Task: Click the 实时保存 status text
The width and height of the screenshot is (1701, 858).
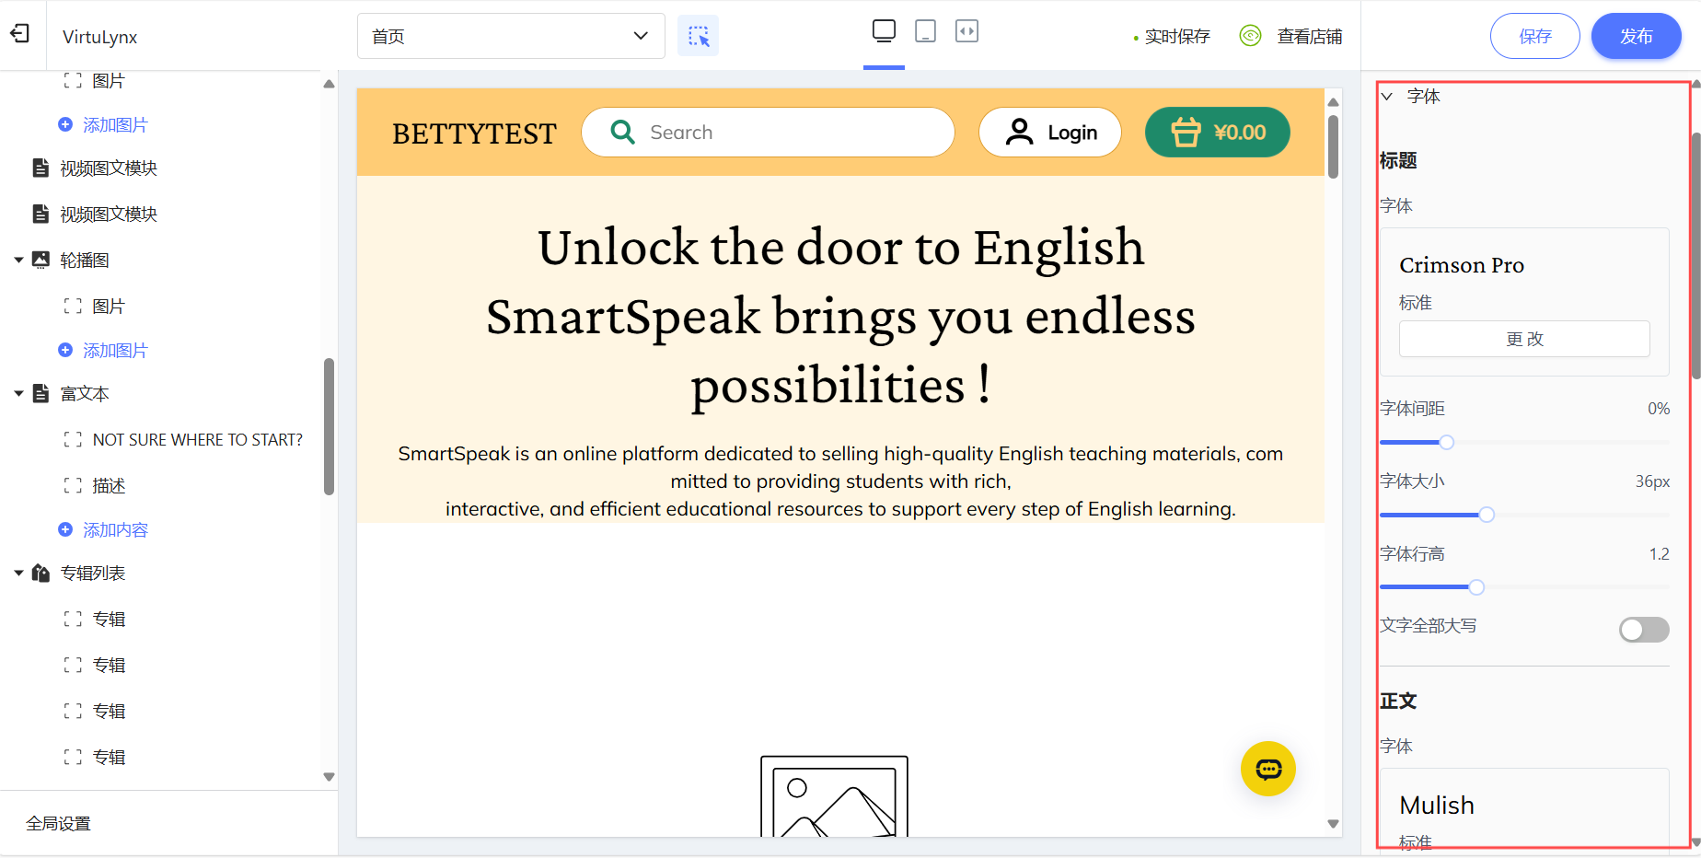Action: pyautogui.click(x=1177, y=36)
